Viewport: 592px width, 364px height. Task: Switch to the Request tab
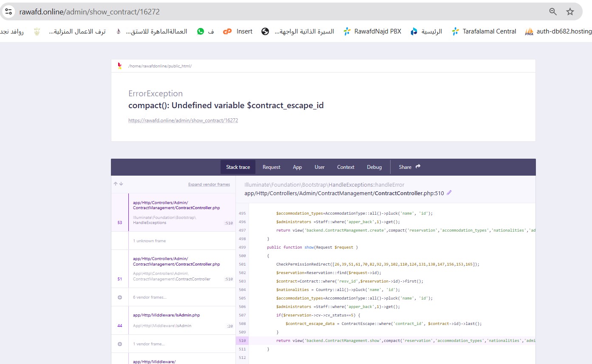tap(271, 167)
